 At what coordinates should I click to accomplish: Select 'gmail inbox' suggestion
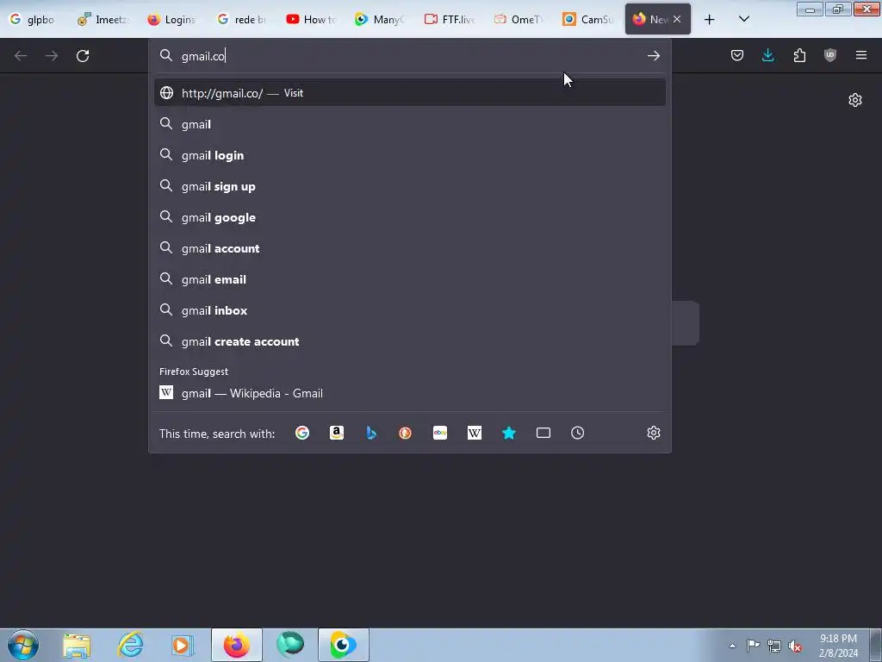(x=409, y=310)
